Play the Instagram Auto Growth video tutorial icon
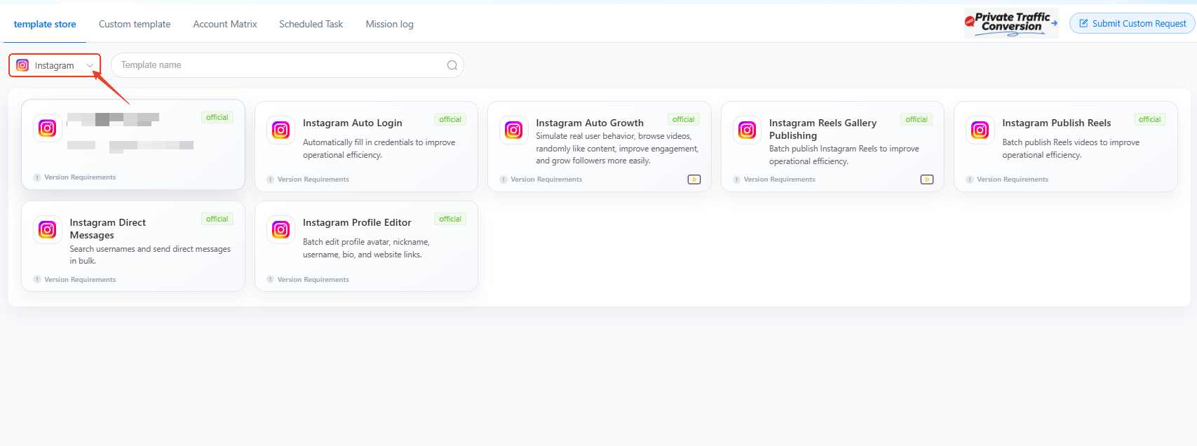 (x=694, y=180)
